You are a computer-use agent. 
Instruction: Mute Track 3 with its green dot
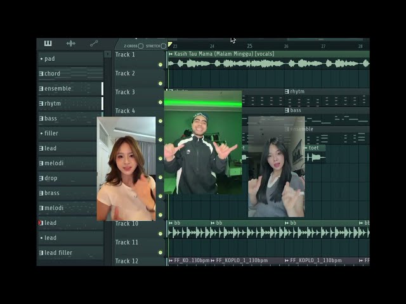(x=160, y=103)
